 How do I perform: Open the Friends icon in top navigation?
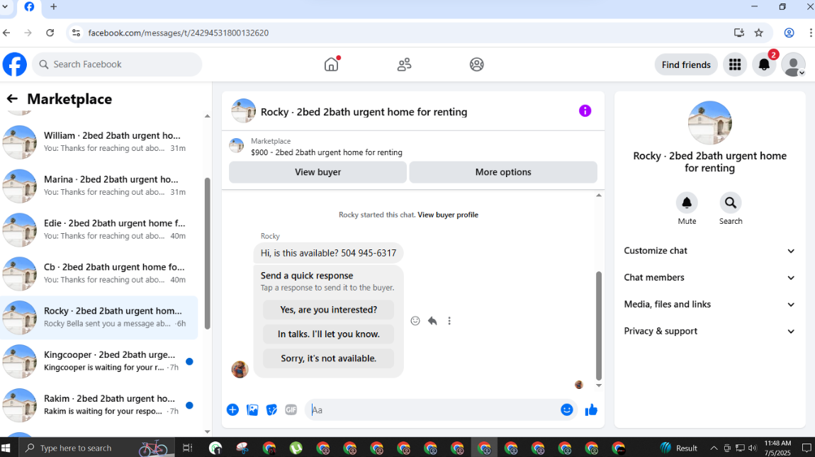pyautogui.click(x=404, y=64)
